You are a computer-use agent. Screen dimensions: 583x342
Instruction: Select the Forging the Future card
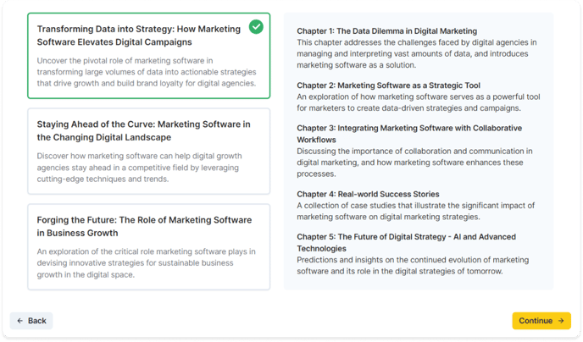tap(149, 247)
